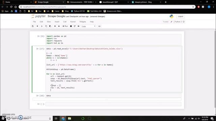
Task: Open the Tryit Editor v3.6 bookmark
Action: [x=94, y=11]
